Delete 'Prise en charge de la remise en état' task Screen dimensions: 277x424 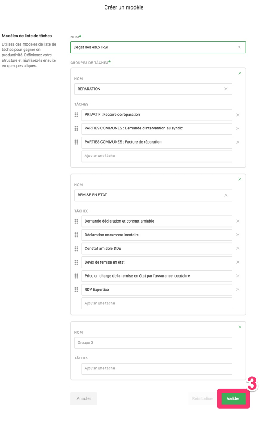coord(238,276)
